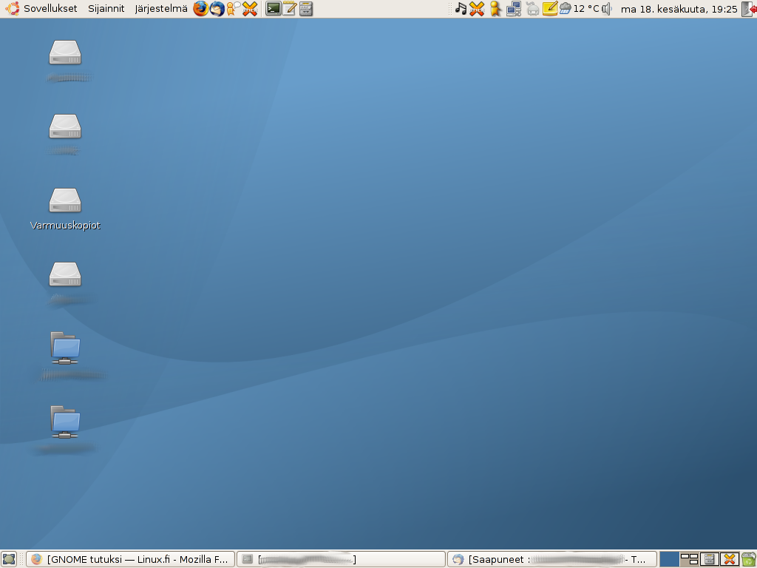
Task: Expand the Järjestelmä menu
Action: click(x=161, y=9)
